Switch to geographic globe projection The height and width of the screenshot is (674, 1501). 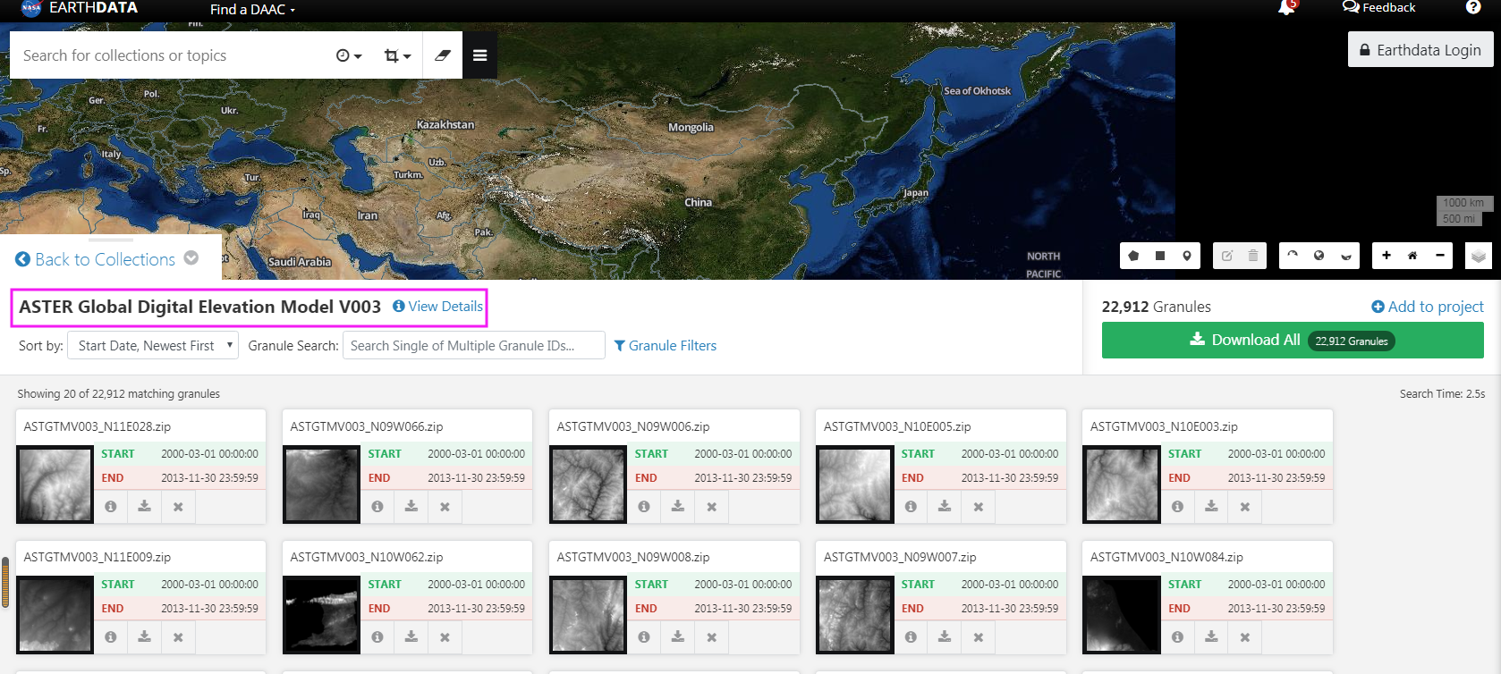pyautogui.click(x=1319, y=256)
